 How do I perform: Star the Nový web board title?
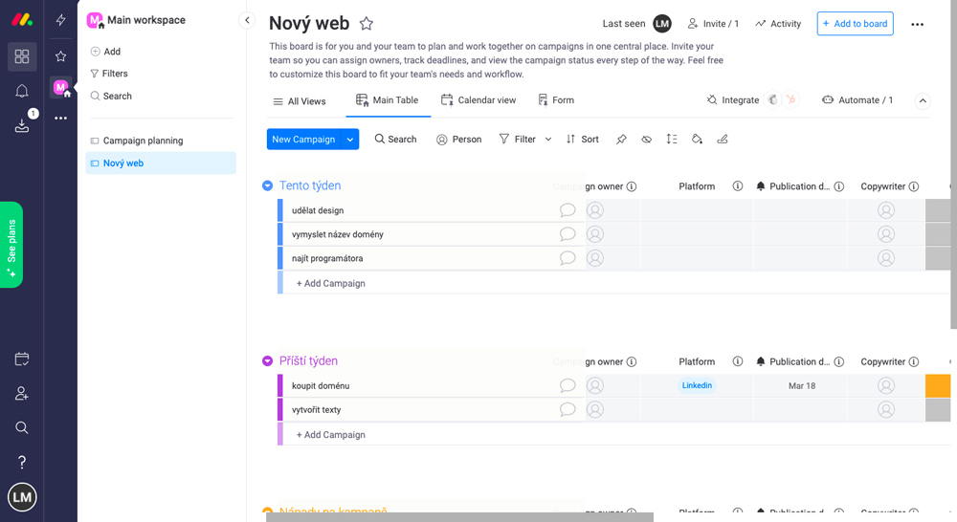pos(367,24)
